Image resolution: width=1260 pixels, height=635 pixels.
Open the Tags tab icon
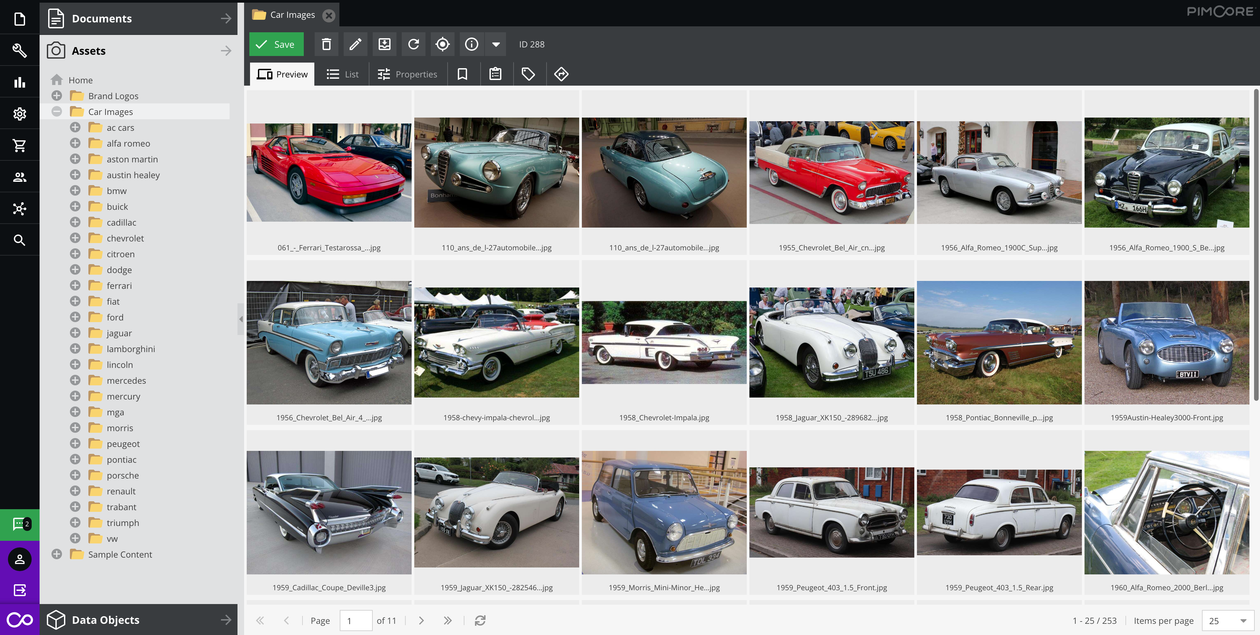point(528,74)
